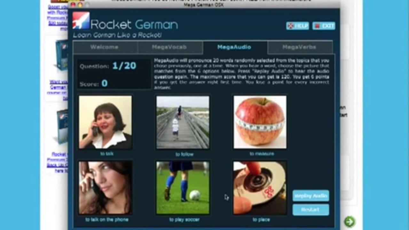Click the EXIT button
The image size is (409, 230).
(x=324, y=26)
